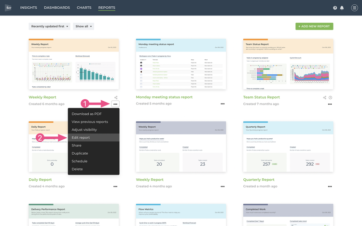Open the Quarterly Report title link
The image size is (362, 226).
pyautogui.click(x=259, y=180)
